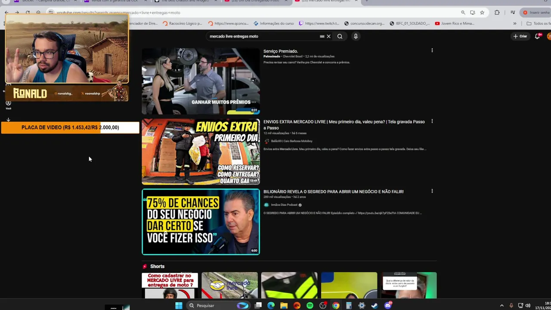Viewport: 551px width, 310px height.
Task: Open options menu for the 'BILIONÁRIO REVELA O SEGREDO' video
Action: tap(432, 191)
